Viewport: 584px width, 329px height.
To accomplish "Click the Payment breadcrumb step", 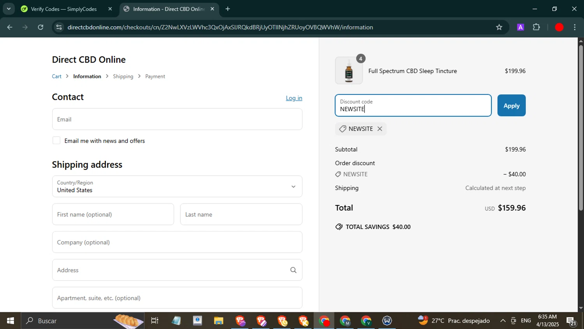I will [x=155, y=77].
